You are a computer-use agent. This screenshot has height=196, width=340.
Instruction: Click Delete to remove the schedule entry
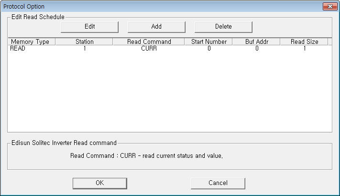(223, 27)
